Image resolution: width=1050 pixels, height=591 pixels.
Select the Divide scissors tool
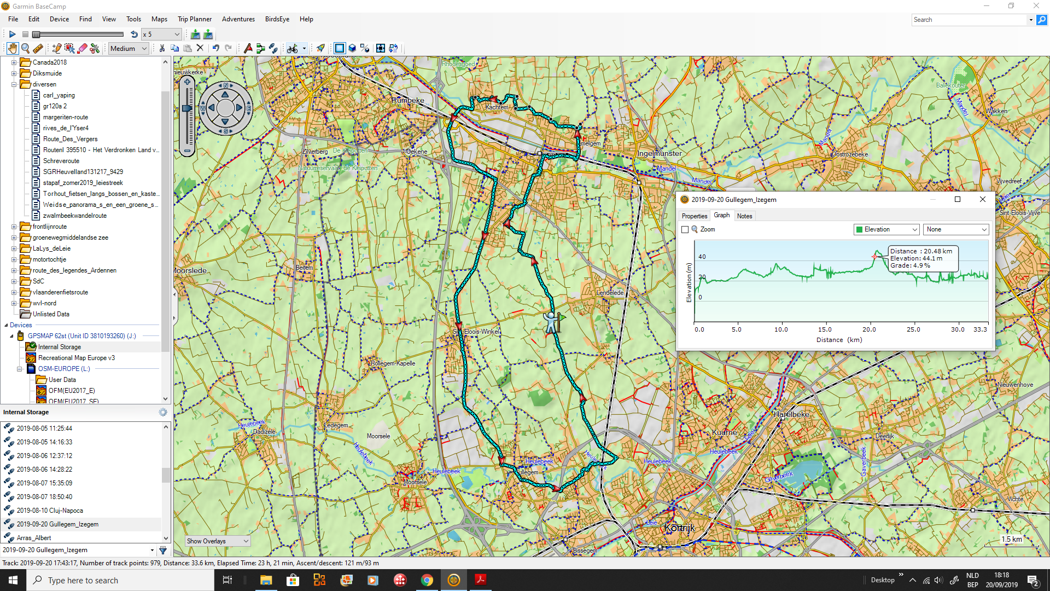click(95, 48)
